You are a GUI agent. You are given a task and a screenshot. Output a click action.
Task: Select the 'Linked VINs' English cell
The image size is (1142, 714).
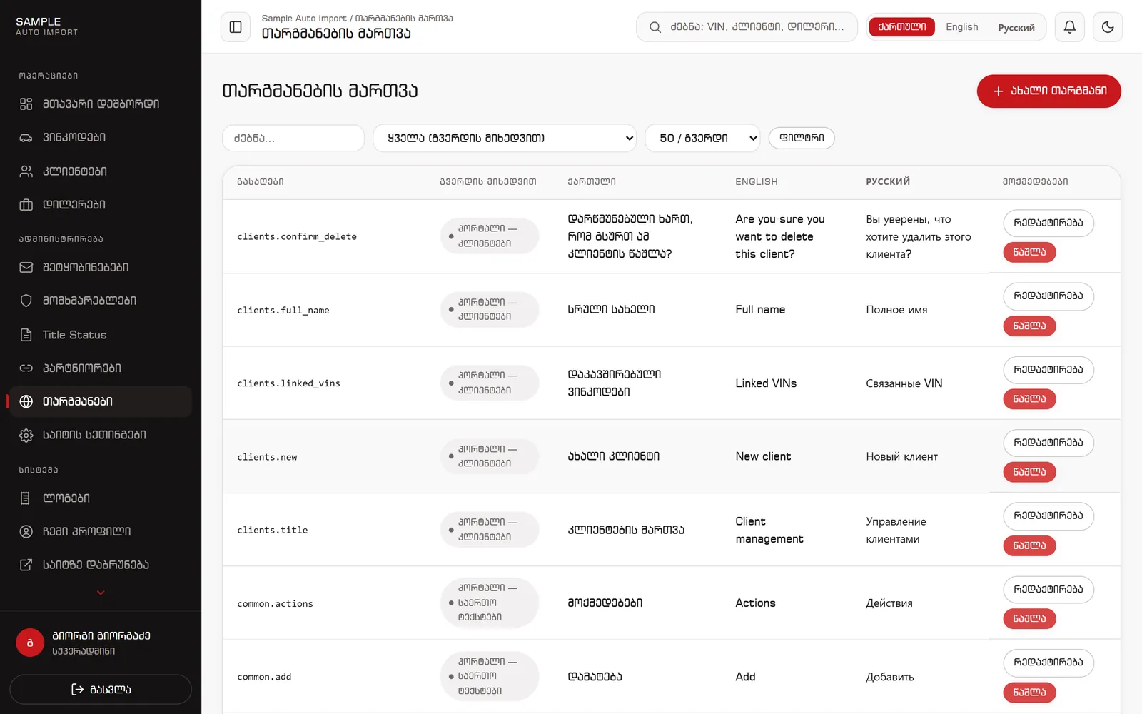pyautogui.click(x=766, y=384)
